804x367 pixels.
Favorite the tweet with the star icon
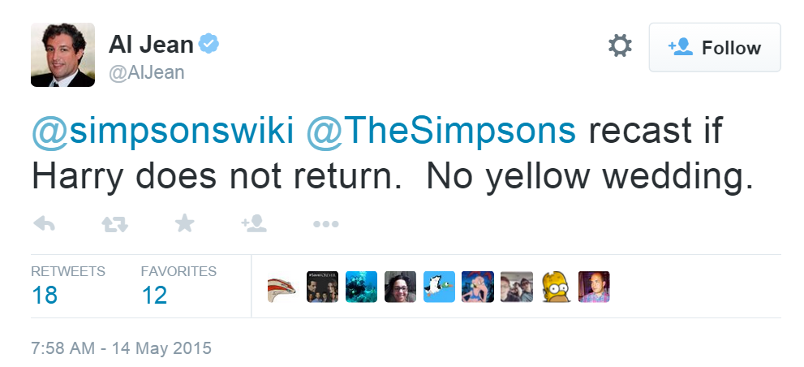coord(185,224)
